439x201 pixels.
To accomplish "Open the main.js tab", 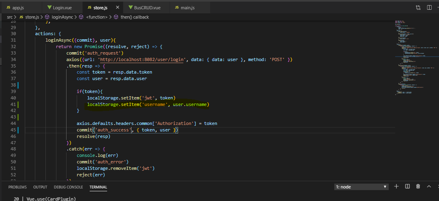I will 190,8.
